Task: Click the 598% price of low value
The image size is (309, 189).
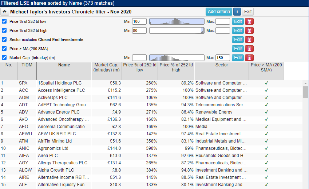Action: pyautogui.click(x=151, y=148)
